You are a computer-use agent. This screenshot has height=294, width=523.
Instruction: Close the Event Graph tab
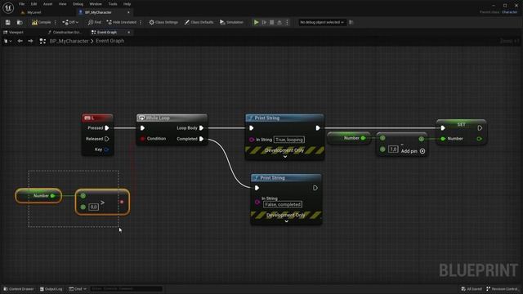click(x=129, y=33)
